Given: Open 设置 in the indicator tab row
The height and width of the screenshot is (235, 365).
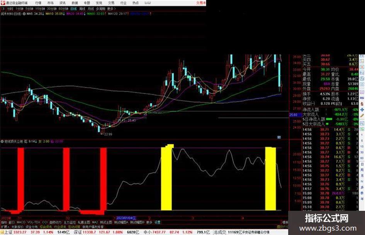Looking at the screenshot, I should point(157,222).
